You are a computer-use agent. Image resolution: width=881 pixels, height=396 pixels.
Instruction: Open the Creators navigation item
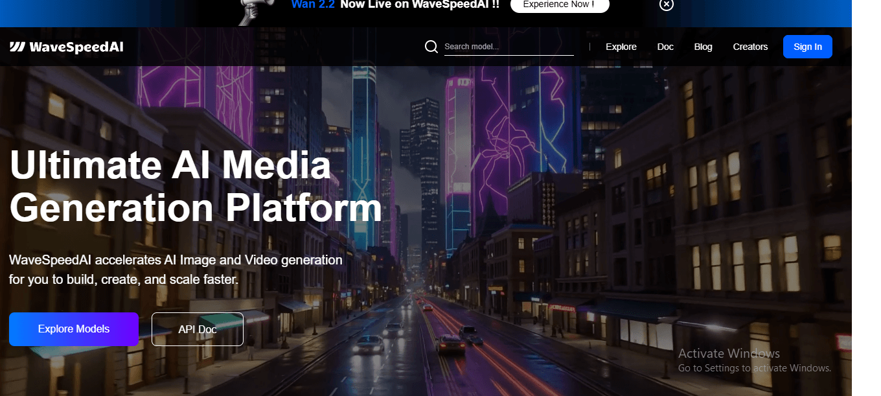coord(750,47)
